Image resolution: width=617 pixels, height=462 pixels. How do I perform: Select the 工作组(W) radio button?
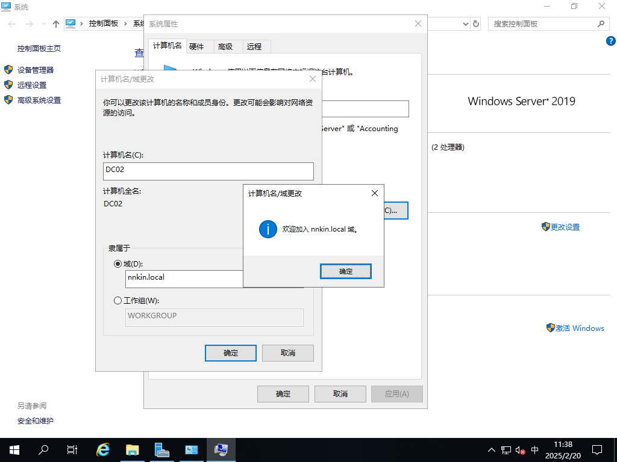[117, 301]
